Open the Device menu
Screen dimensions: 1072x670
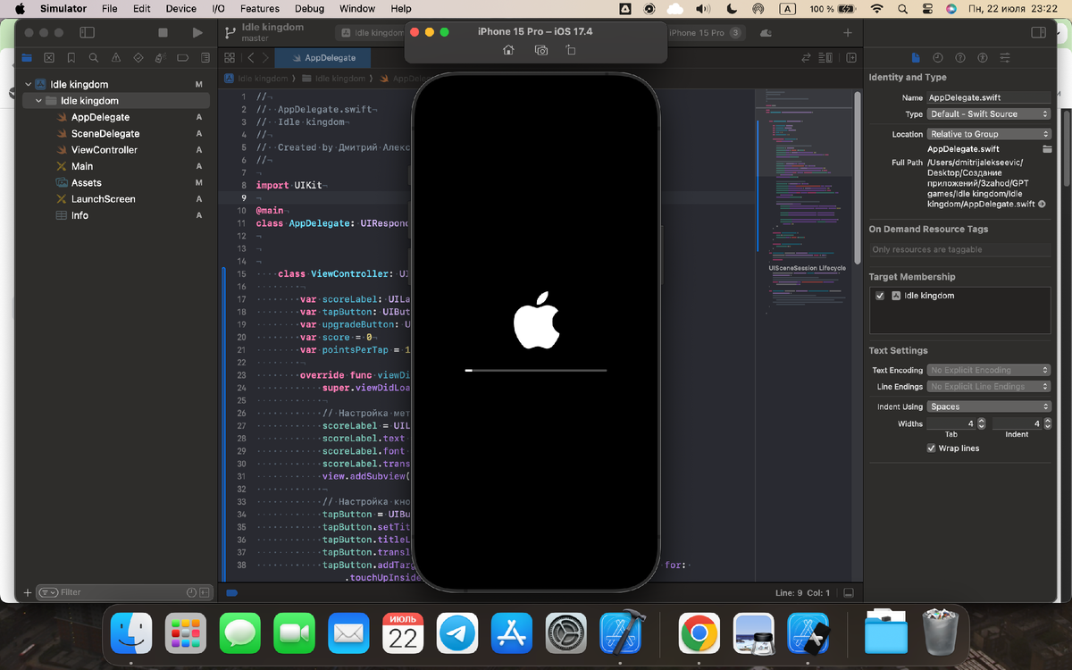tap(181, 9)
